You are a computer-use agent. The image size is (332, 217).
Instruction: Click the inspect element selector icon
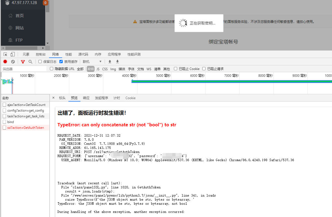(x=5, y=54)
